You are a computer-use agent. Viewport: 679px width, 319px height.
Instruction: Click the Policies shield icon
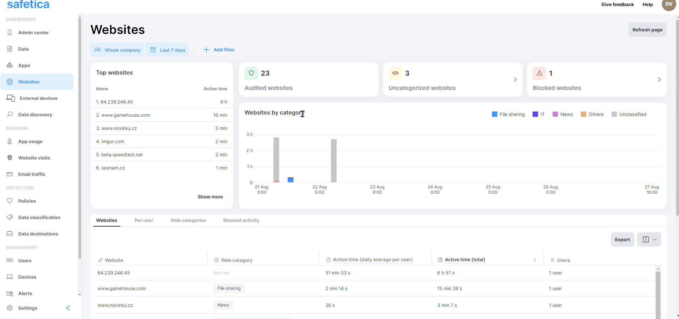pyautogui.click(x=10, y=201)
